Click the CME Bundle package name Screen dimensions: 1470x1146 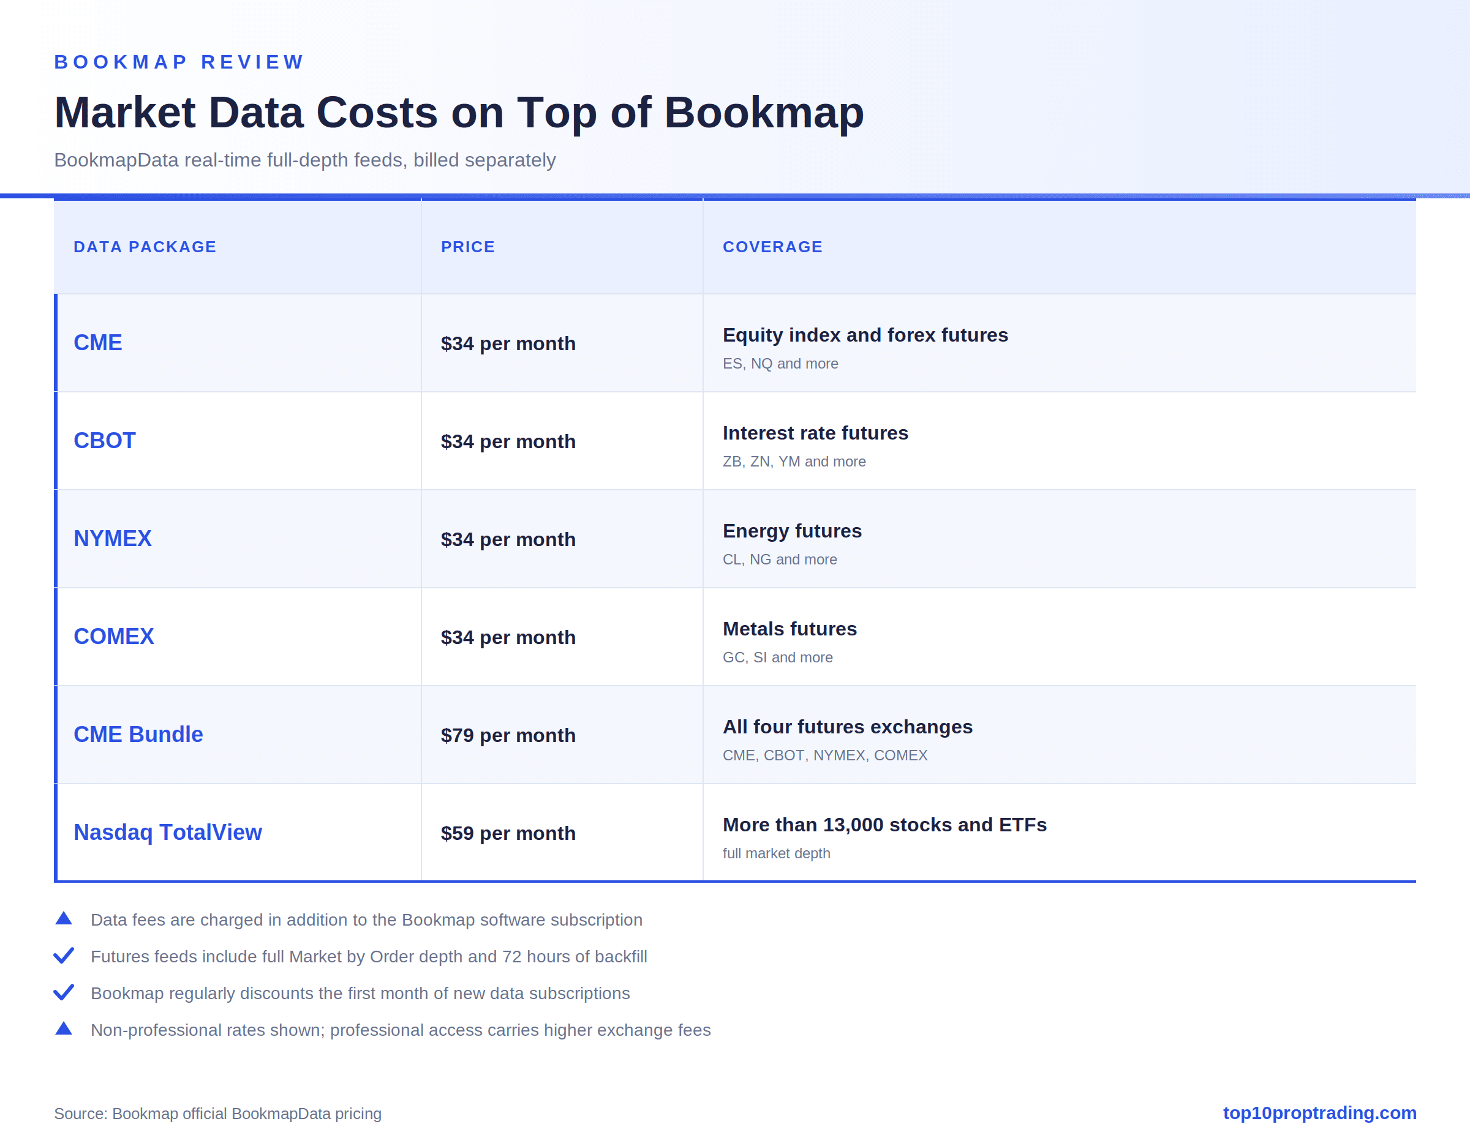coord(138,735)
